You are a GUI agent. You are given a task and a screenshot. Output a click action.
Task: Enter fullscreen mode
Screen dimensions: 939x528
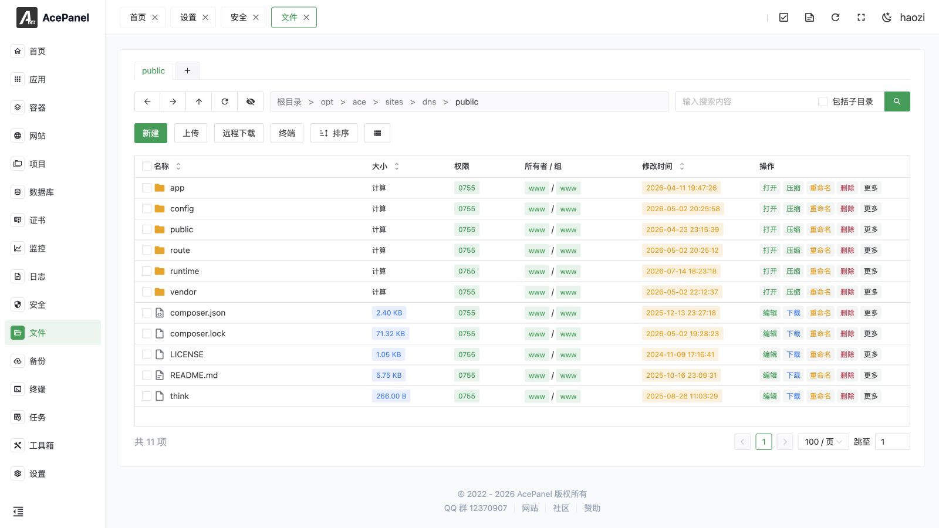tap(861, 18)
